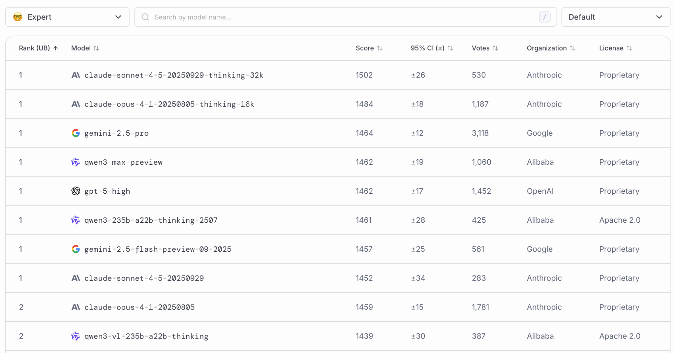674x353 pixels.
Task: Click the Anthropic logo beside claude-sonnet-4-5-20250929-thinking-32k
Action: point(76,75)
